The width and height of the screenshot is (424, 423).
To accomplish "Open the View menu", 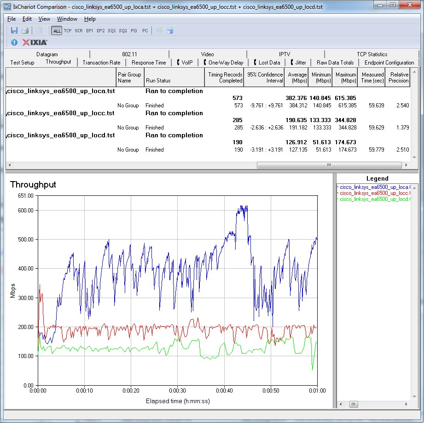I will click(44, 19).
